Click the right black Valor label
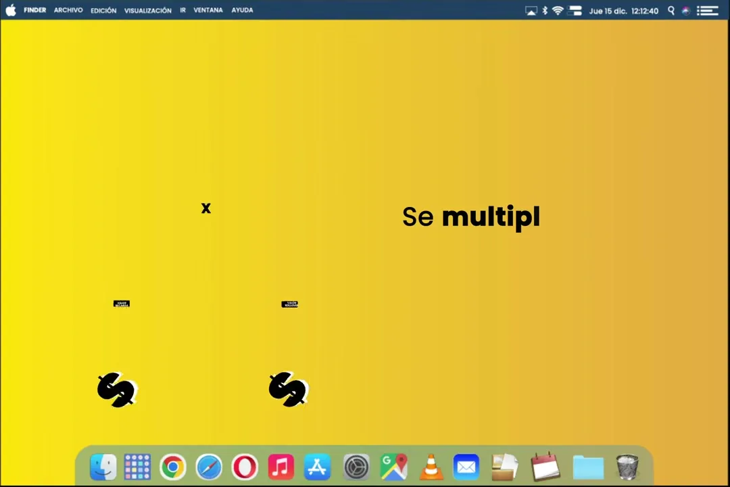This screenshot has height=487, width=730. pos(289,304)
